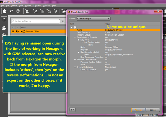Click the Item column header
The width and height of the screenshot is (166, 117).
point(87,24)
